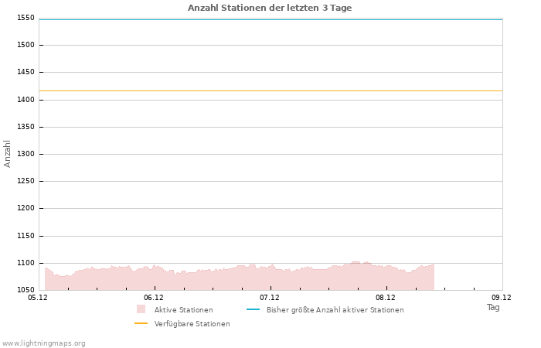Toggle the Aktive Stationen legend label
Screen dimensions: 541x348
(183, 309)
